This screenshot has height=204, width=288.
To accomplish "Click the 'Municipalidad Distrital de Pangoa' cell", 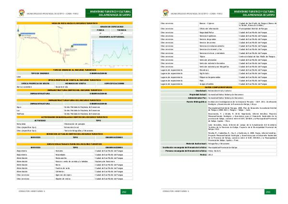I will pyautogui.click(x=258, y=29).
